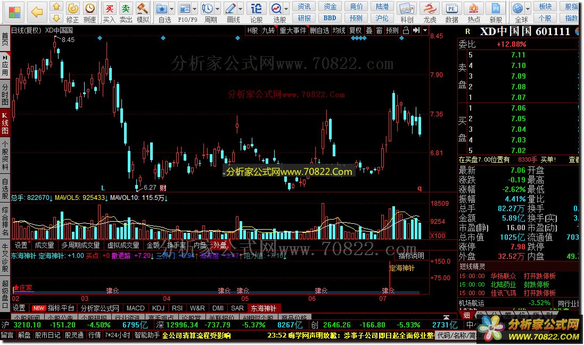
Task: Open the 科创 board icon
Action: point(407,13)
